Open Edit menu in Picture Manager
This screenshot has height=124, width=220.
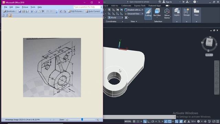coord(11,7)
